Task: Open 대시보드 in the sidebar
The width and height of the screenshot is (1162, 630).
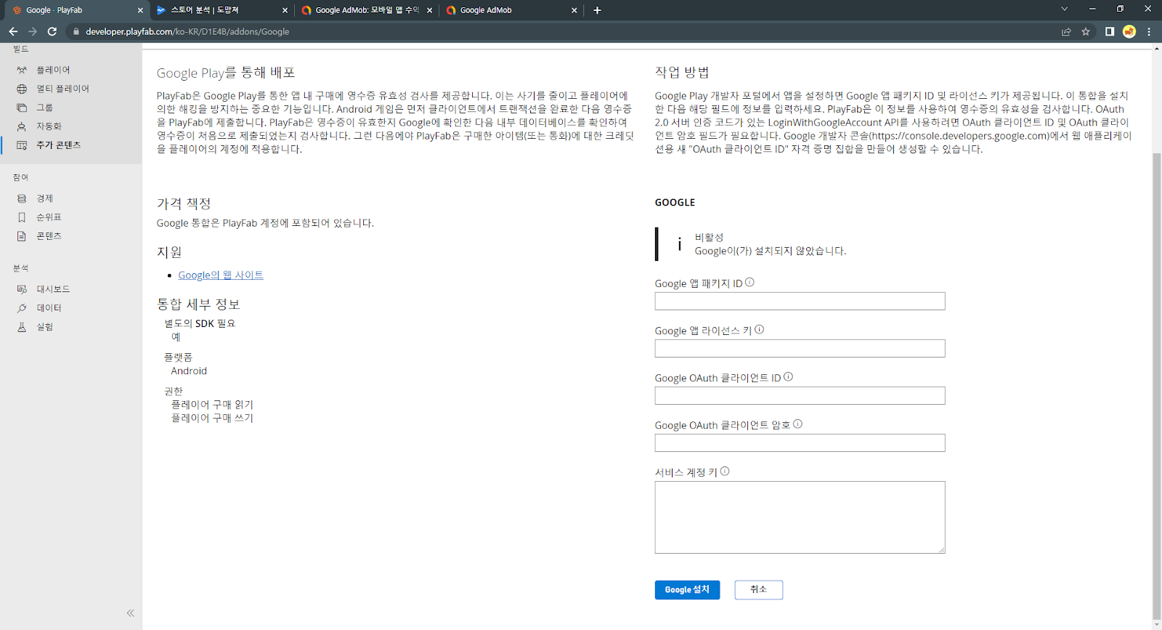Action: point(53,289)
